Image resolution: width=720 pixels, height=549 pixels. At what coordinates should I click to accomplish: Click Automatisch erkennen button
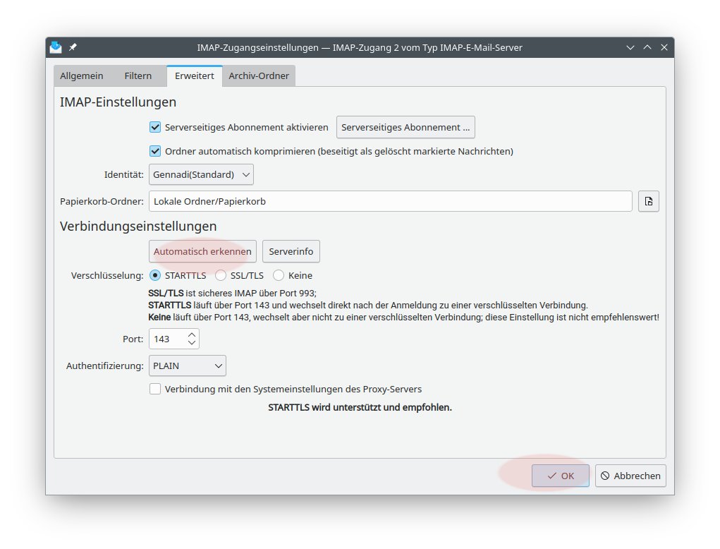202,251
